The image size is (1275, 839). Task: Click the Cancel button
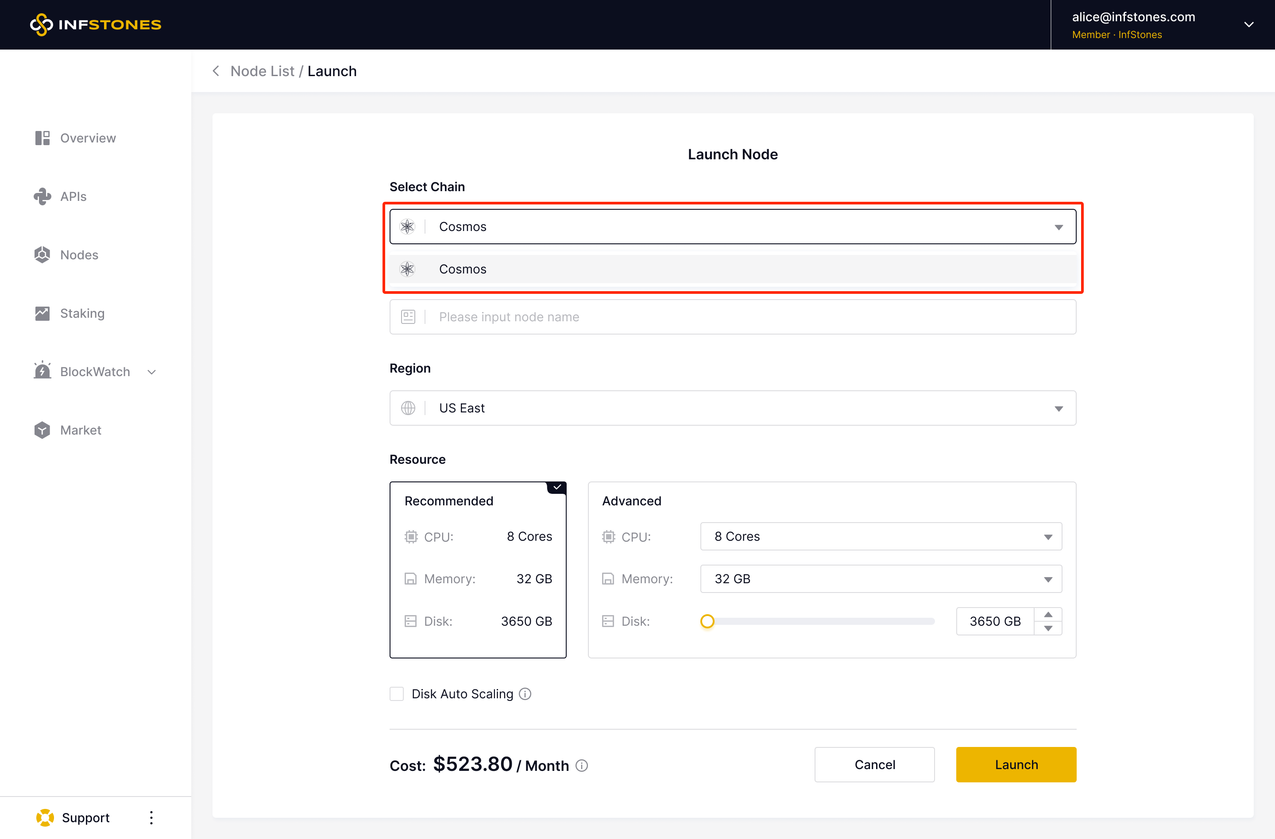click(874, 765)
